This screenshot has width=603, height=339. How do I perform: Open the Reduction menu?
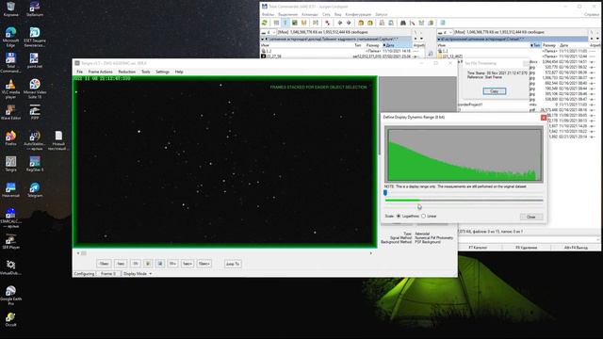tap(126, 72)
